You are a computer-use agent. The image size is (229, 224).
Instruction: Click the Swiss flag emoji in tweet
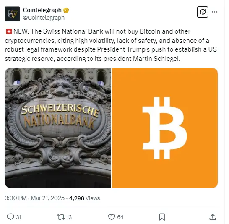9,31
